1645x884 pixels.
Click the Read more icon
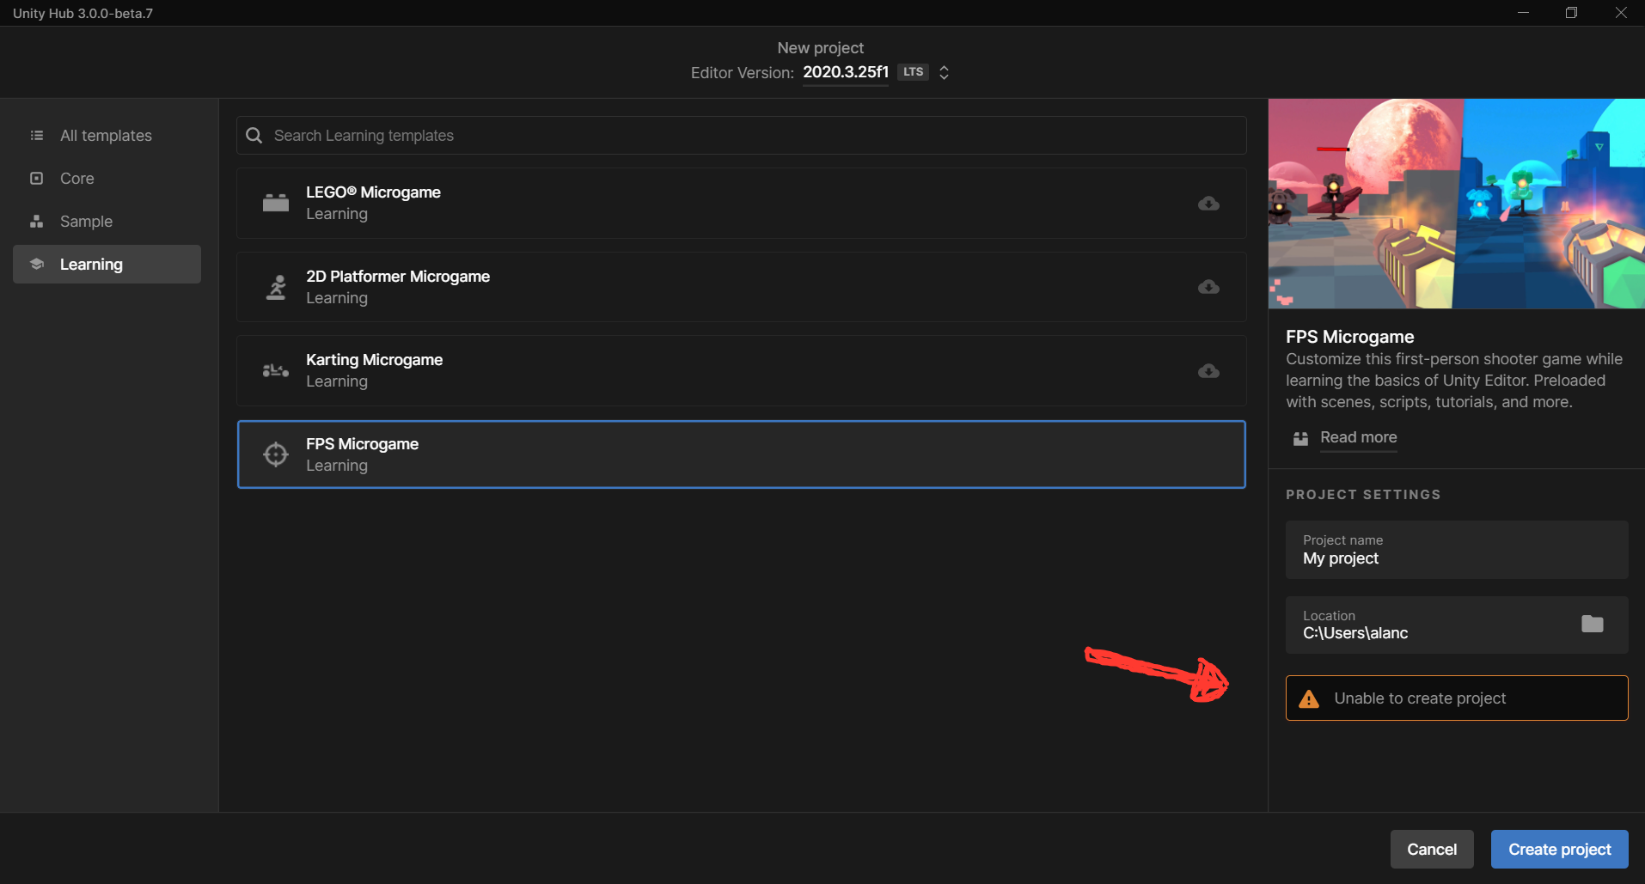[1301, 438]
